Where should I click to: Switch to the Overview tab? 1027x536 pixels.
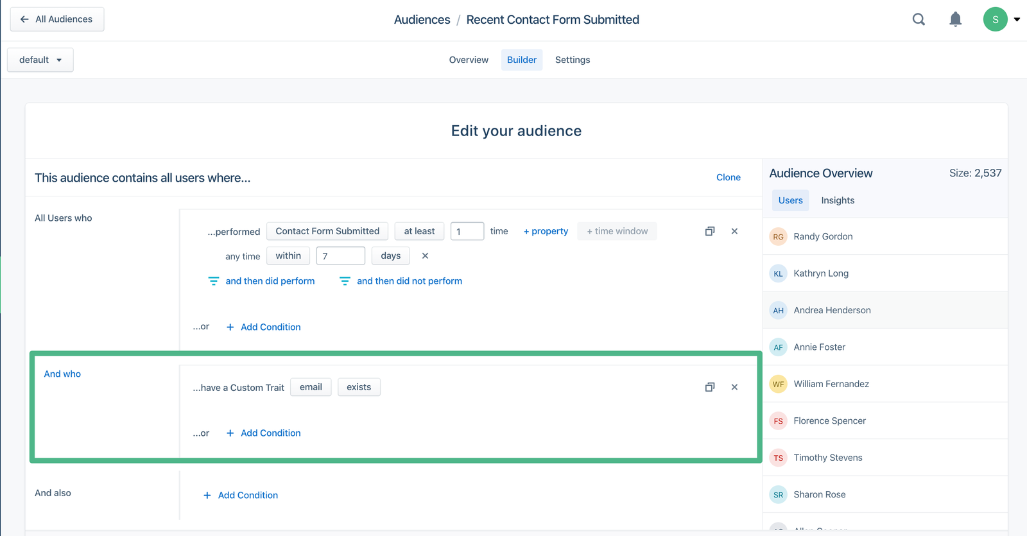(469, 60)
